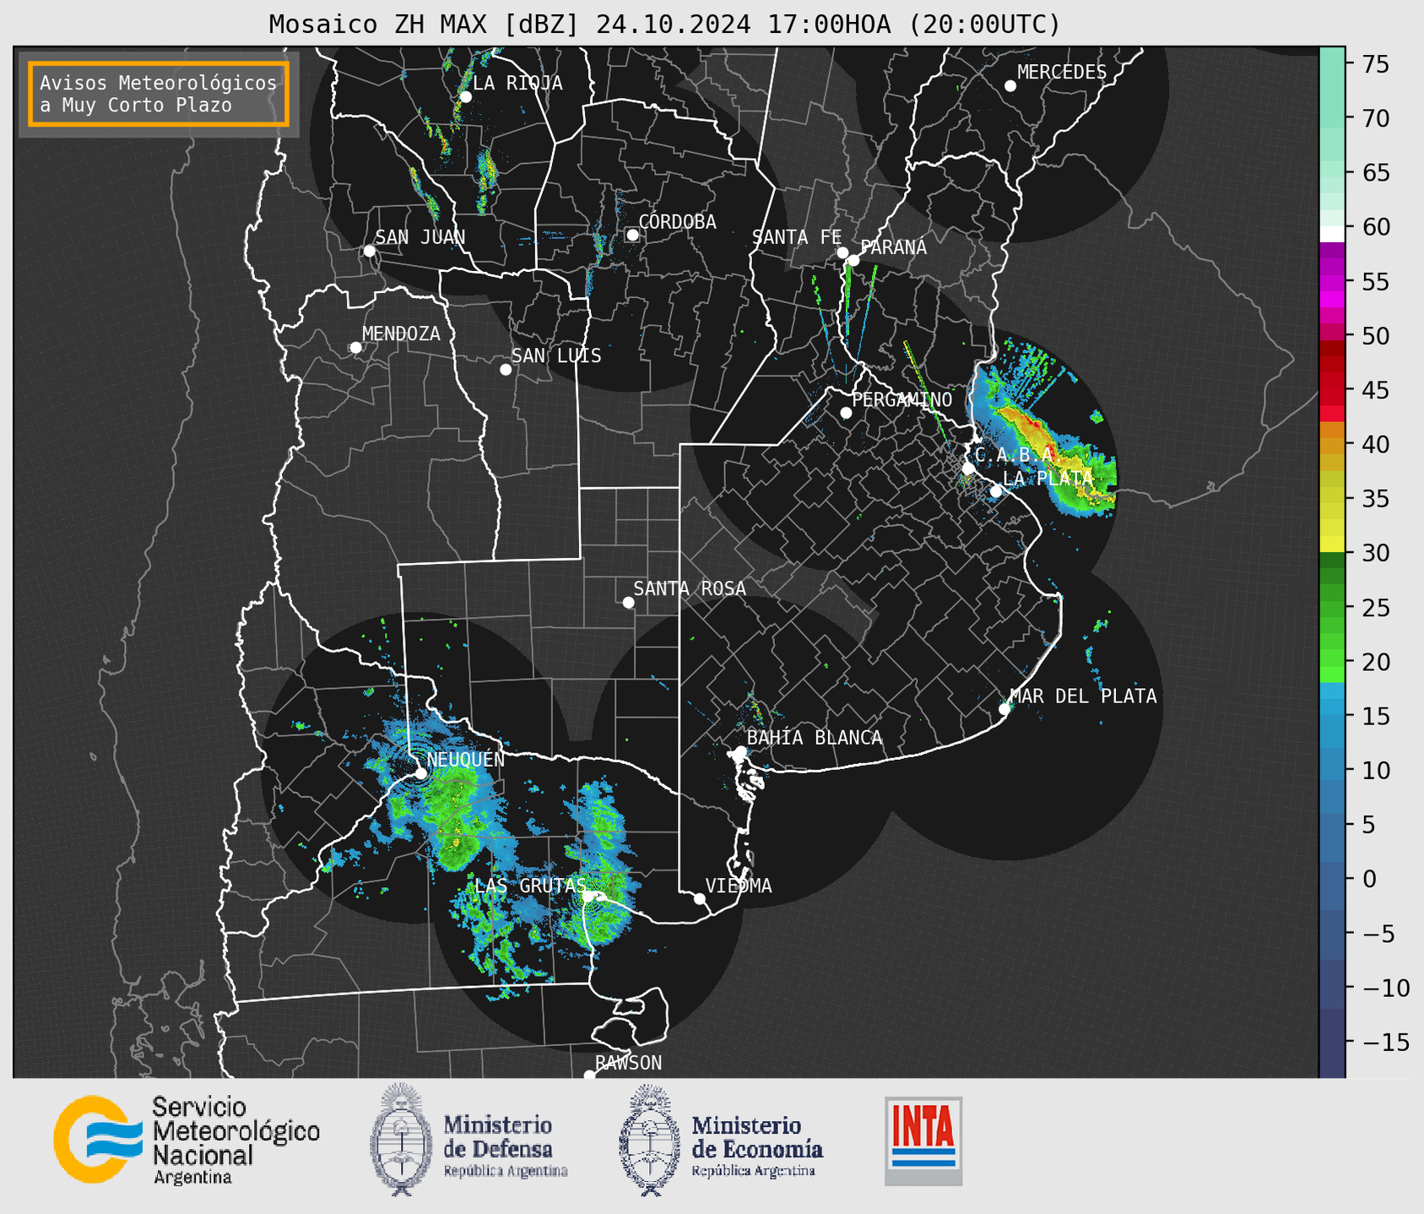Click the VIEDMA city marker
This screenshot has width=1424, height=1214.
tap(699, 898)
